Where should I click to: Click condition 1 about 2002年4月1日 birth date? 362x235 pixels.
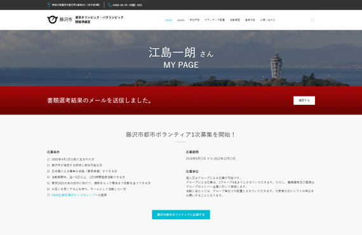(x=70, y=159)
